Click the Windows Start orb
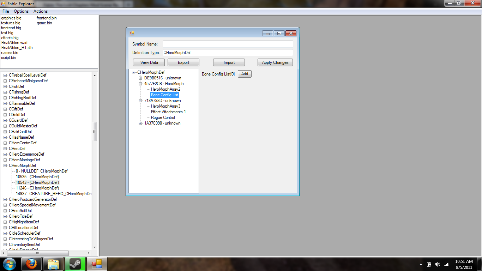The image size is (482, 271). 10,264
